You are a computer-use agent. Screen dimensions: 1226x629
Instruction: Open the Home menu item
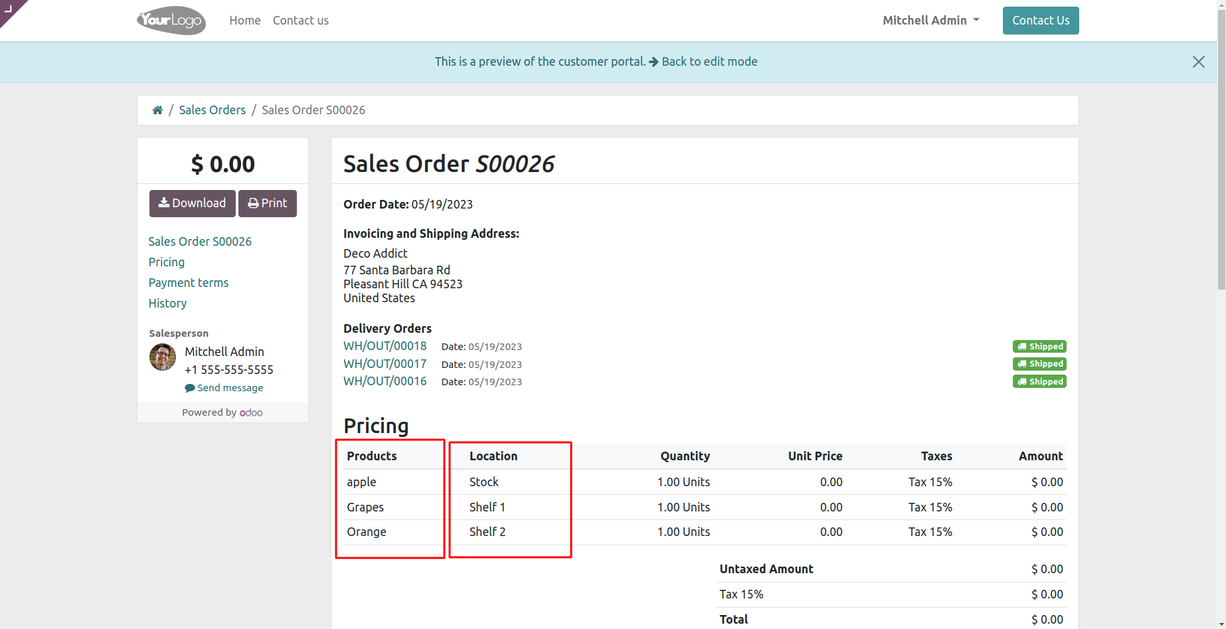coord(245,21)
